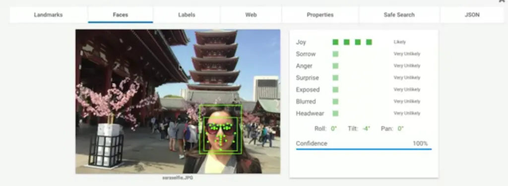
Task: Click the Blurred likelihood green square
Action: coord(335,101)
